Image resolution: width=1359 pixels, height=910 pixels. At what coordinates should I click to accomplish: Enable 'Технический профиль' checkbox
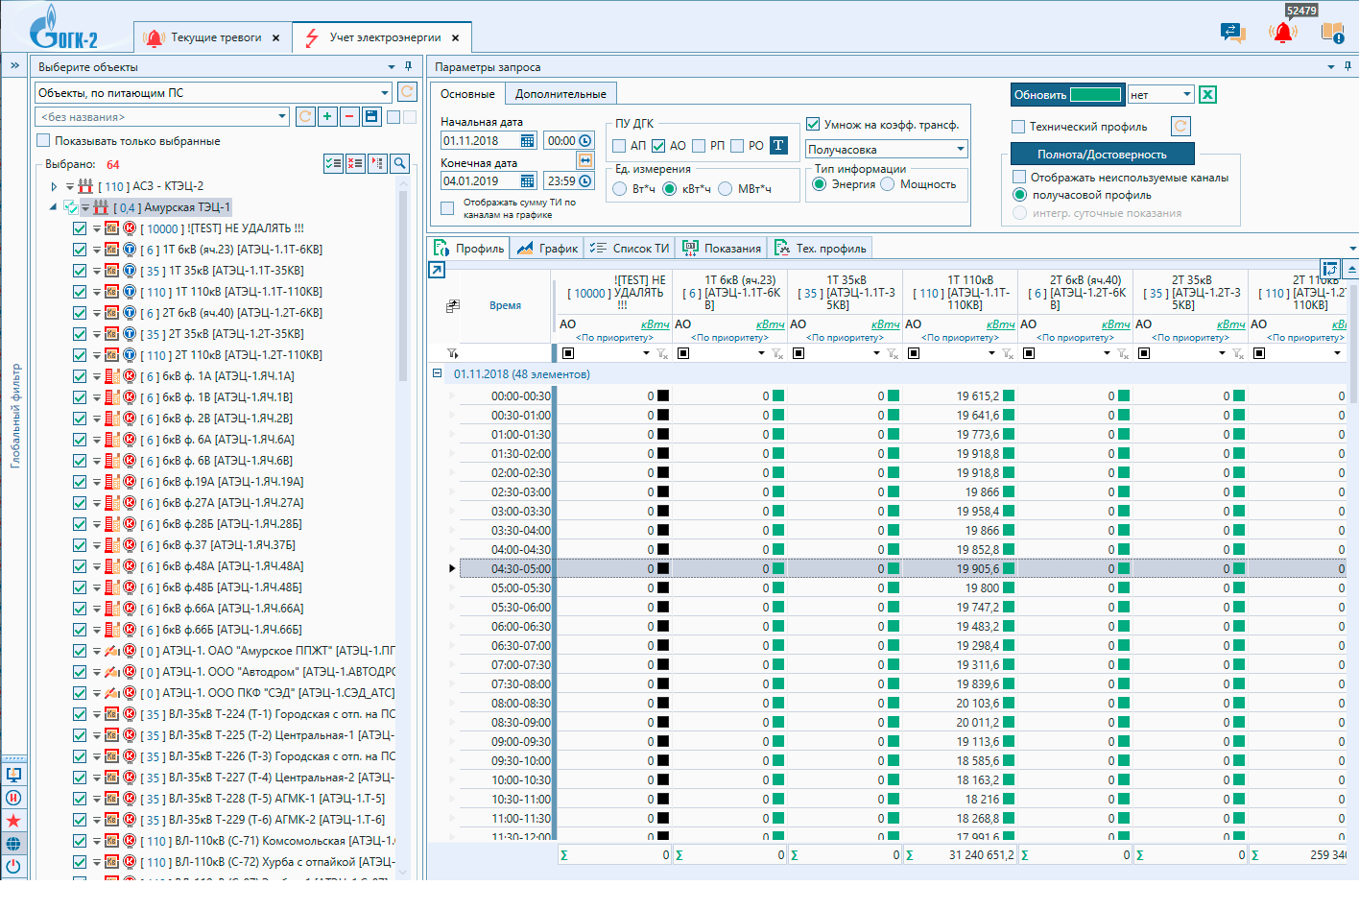1018,126
